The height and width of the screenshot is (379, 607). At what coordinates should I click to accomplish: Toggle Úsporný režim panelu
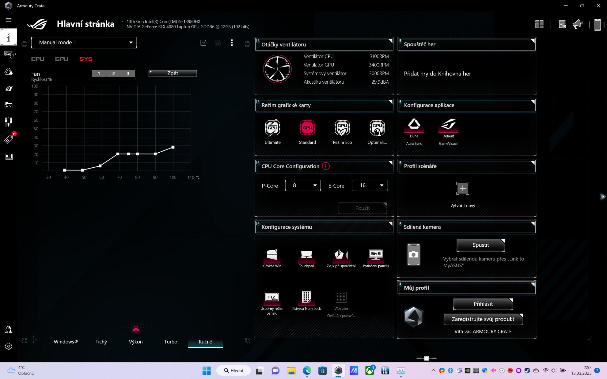[x=272, y=303]
